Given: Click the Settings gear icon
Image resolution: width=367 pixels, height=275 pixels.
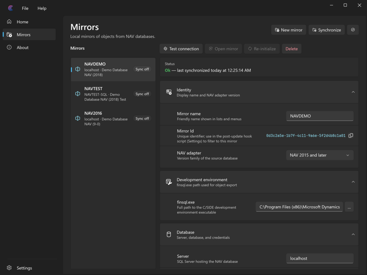Looking at the screenshot, I should pyautogui.click(x=9, y=268).
